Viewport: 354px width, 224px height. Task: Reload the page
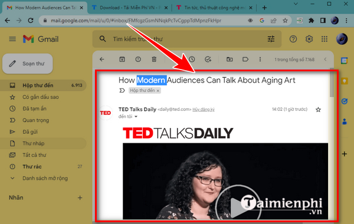[x=31, y=21]
